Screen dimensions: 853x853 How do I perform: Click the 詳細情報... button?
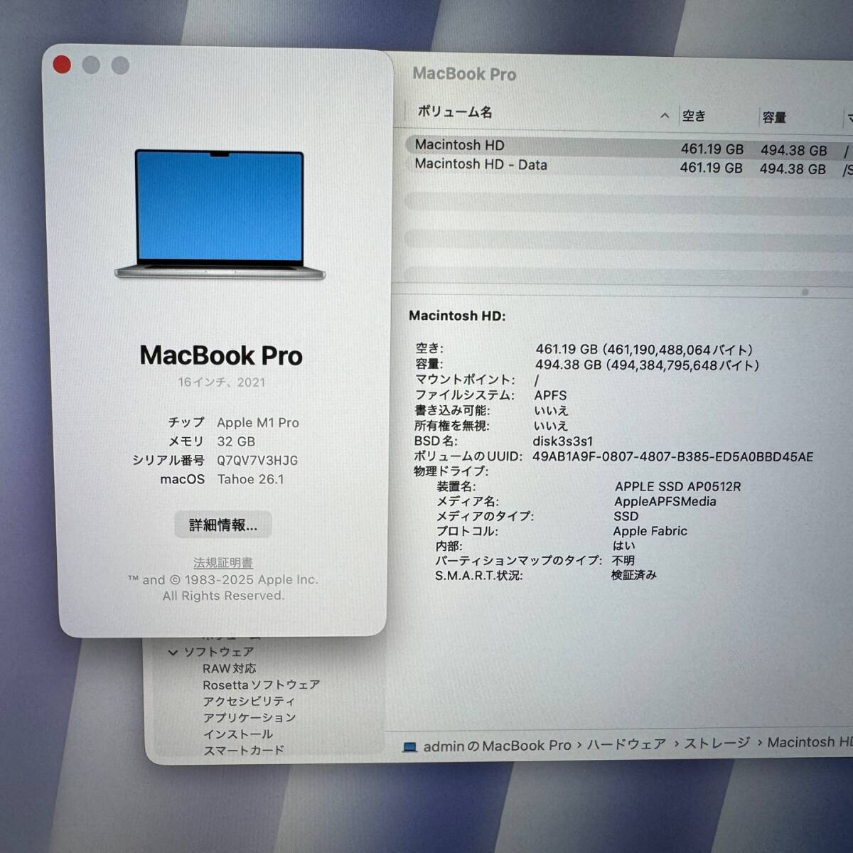click(x=223, y=525)
